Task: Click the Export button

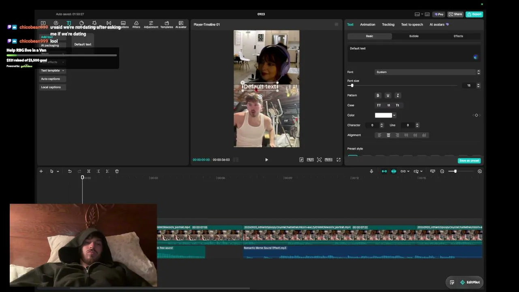Action: click(474, 14)
